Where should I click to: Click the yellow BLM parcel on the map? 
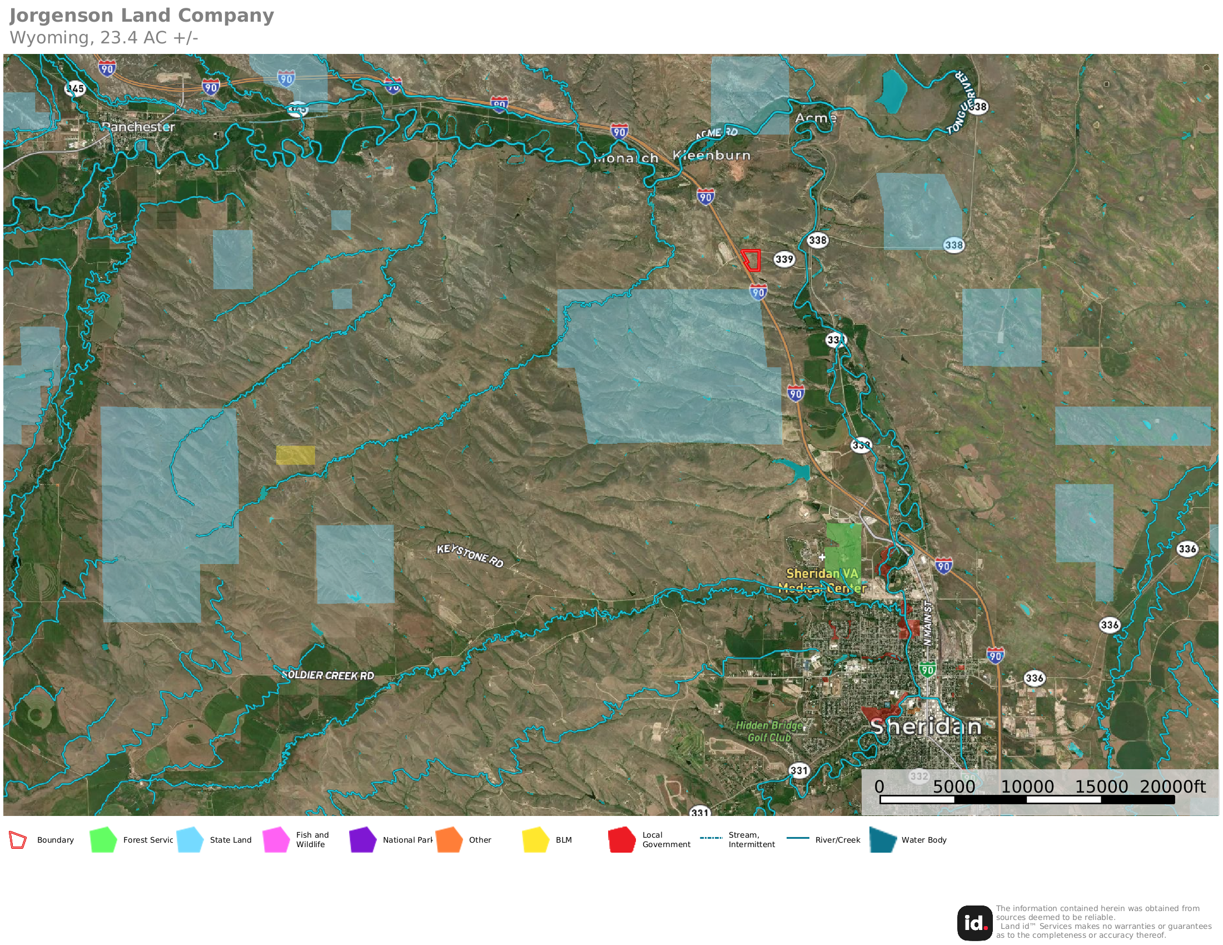295,455
